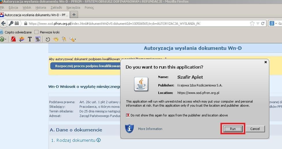Click the site favicon on the tab

tap(2, 15)
